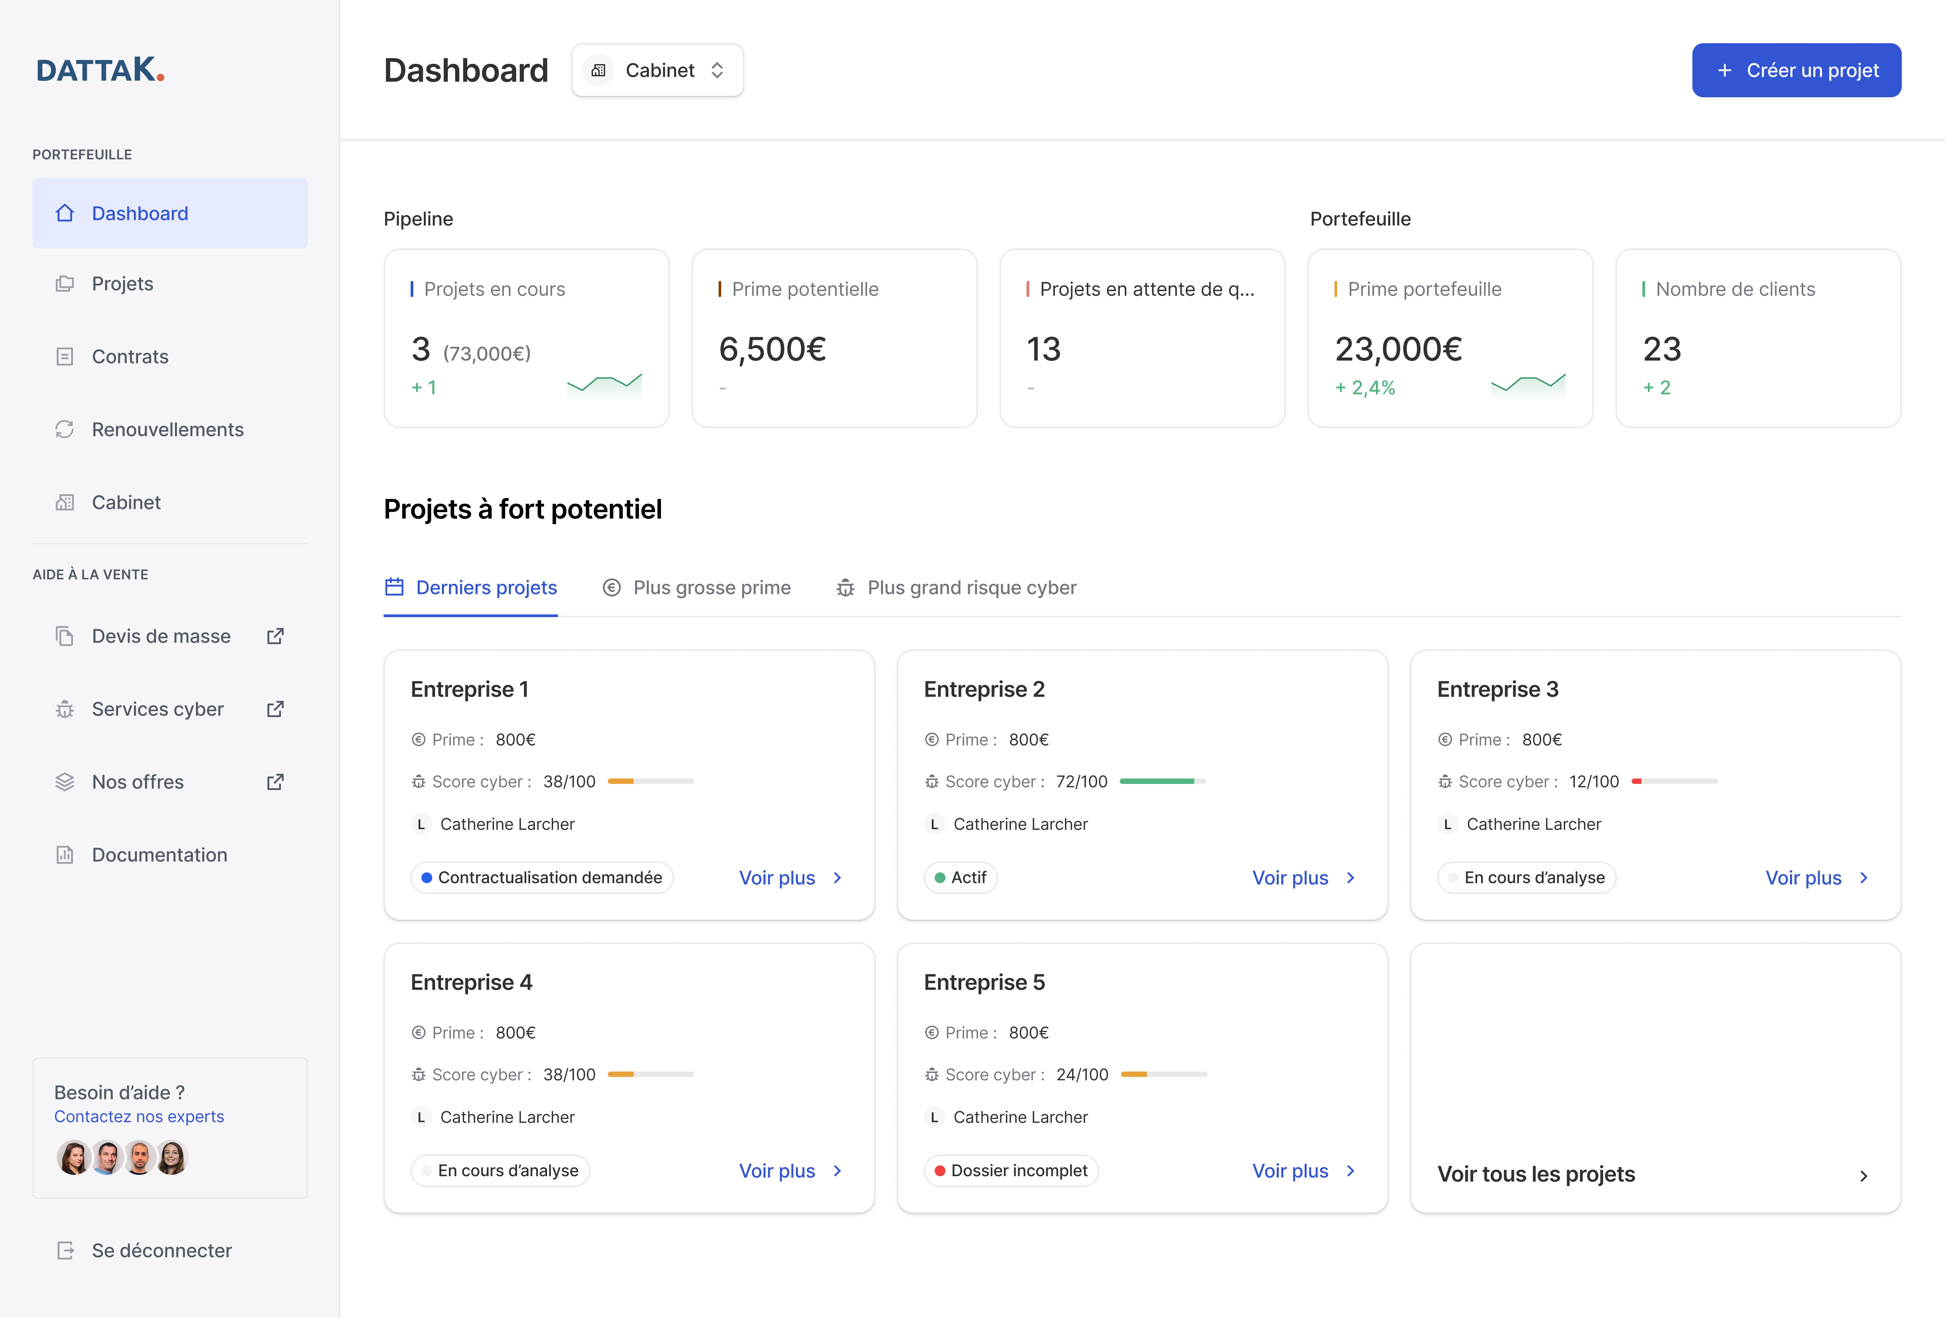Click the Entreprise 1 Catherine Larcher L avatar

[421, 824]
